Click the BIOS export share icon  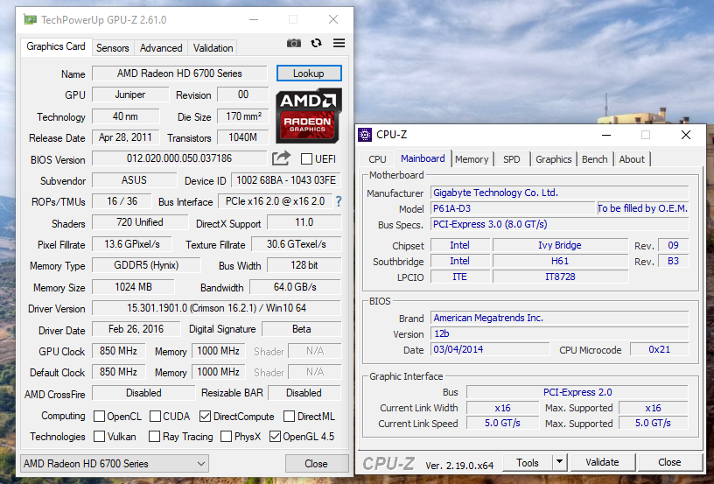(x=281, y=158)
